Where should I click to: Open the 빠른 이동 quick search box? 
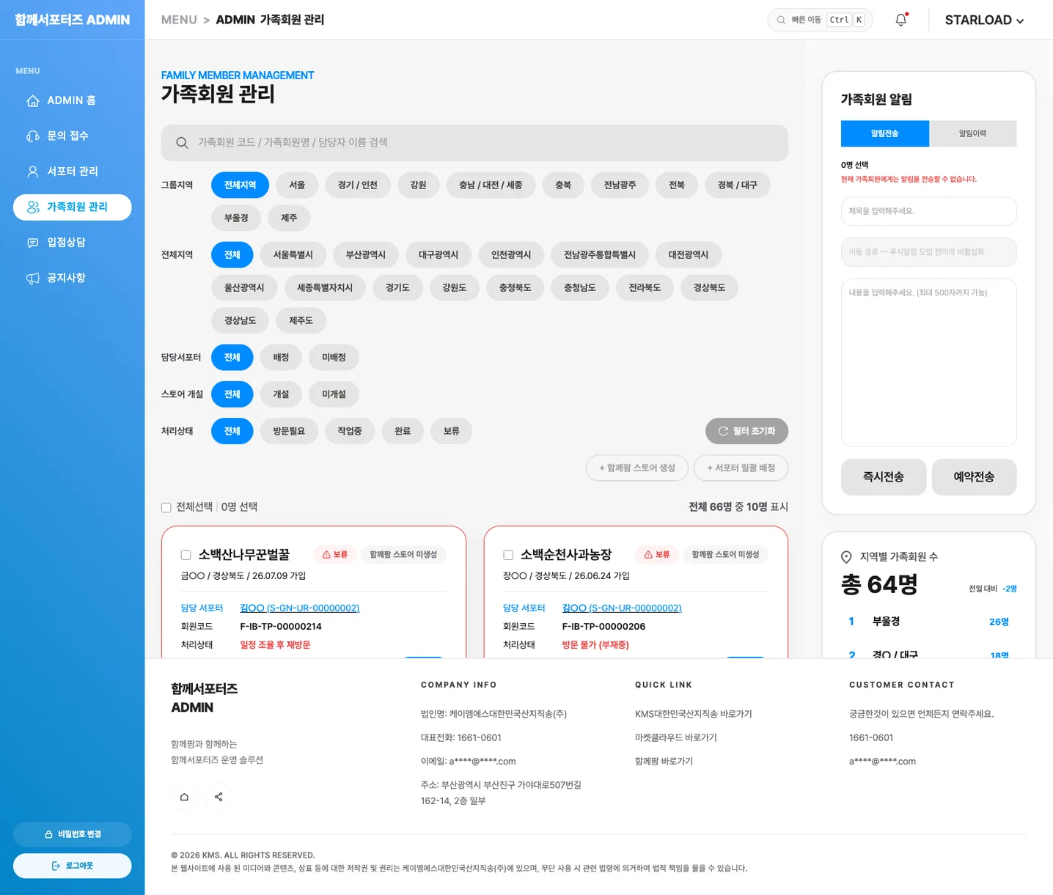click(x=820, y=20)
